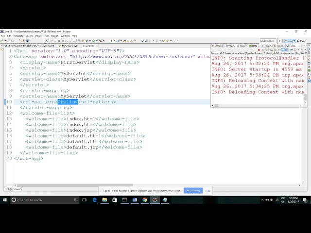Click the Debug toolbar icon
Viewport: 311px width, 233px height.
[86, 41]
